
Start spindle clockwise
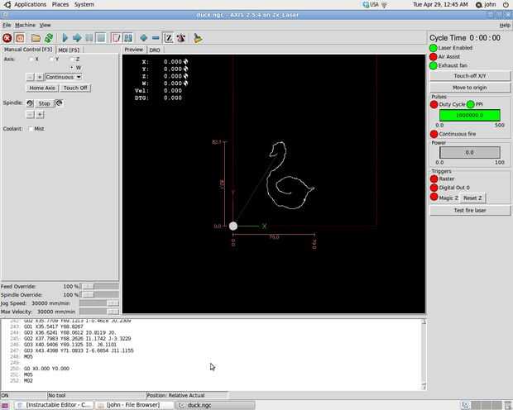pos(60,103)
